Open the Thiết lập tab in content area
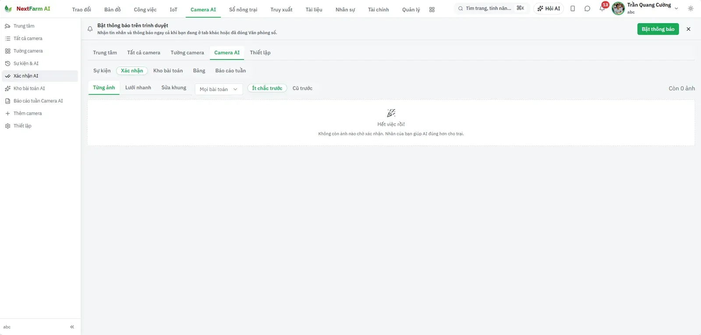Viewport: 701px width, 335px height. pos(260,53)
